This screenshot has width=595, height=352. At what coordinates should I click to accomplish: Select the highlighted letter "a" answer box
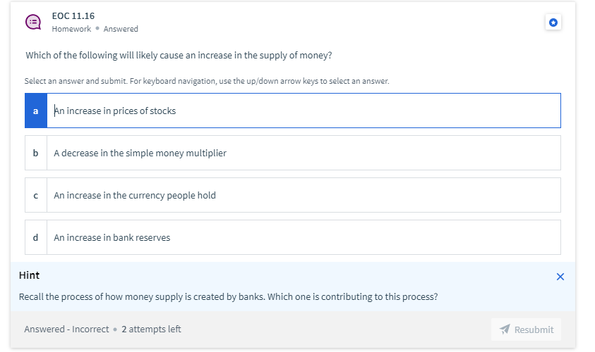36,111
